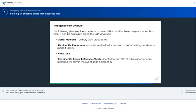Click the 'Emergency Plan Structure' heading

click(x=68, y=26)
